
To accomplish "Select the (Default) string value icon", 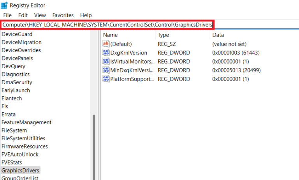I will pos(106,44).
